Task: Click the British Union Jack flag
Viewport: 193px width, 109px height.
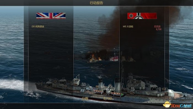Action: (x=51, y=16)
